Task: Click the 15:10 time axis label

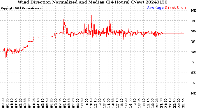Action: [x=117, y=103]
